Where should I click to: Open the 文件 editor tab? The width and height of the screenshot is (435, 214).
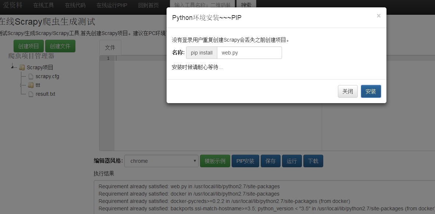110,48
